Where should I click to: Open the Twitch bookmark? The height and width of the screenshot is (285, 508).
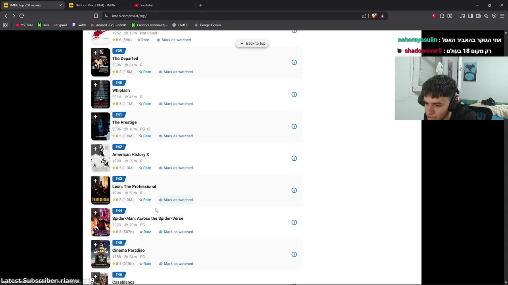pos(79,25)
